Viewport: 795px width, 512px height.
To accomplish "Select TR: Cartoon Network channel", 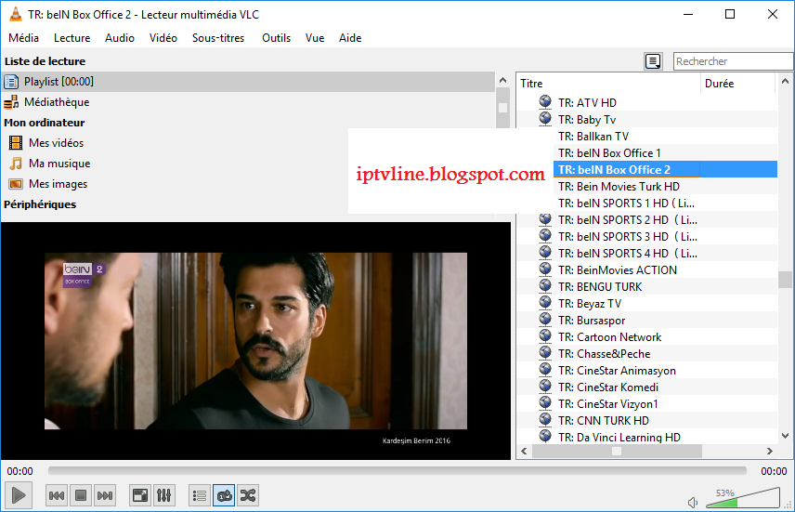I will (609, 337).
